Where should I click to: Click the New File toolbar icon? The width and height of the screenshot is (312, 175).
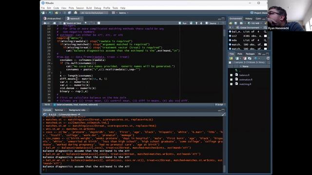pyautogui.click(x=43, y=13)
